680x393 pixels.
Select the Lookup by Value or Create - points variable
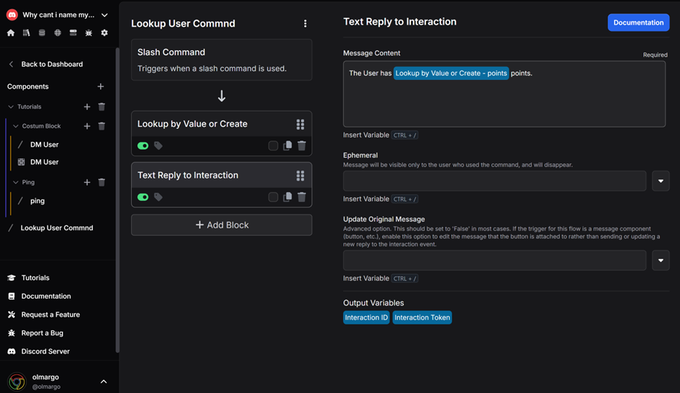pyautogui.click(x=451, y=73)
